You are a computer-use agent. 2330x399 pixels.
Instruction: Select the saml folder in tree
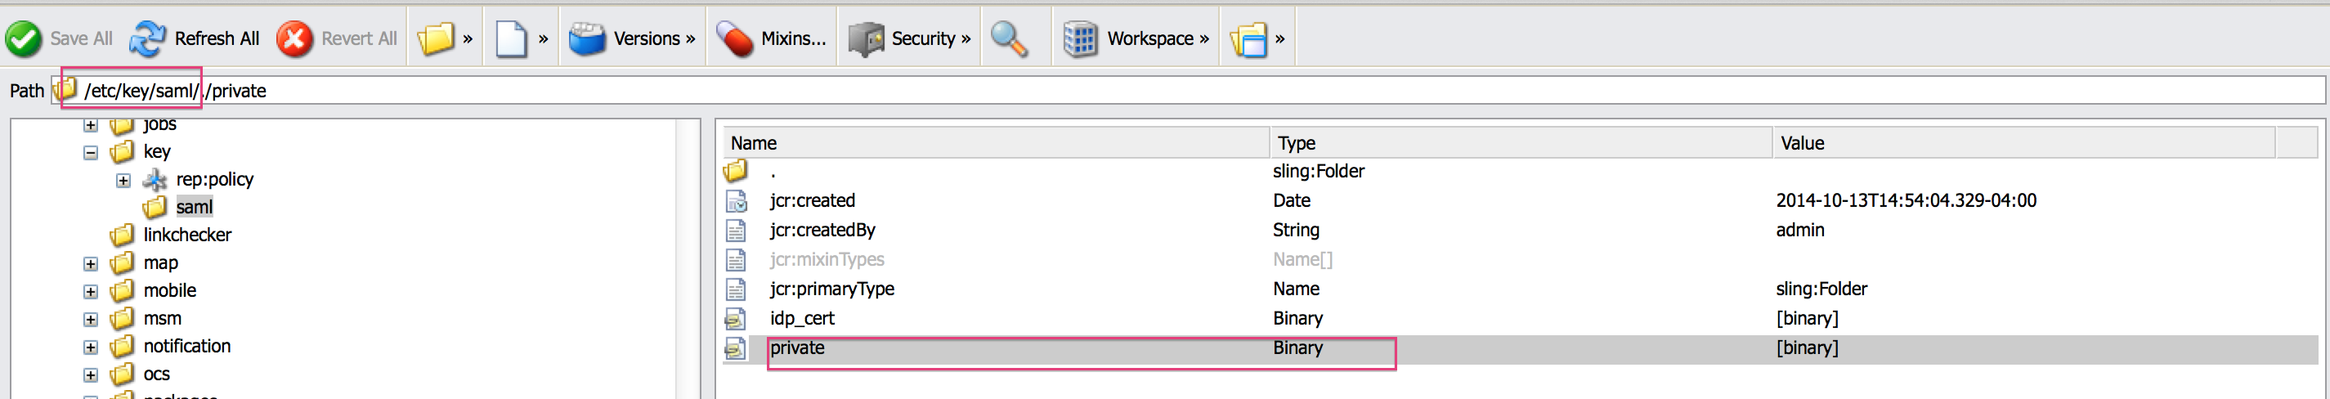coord(194,207)
